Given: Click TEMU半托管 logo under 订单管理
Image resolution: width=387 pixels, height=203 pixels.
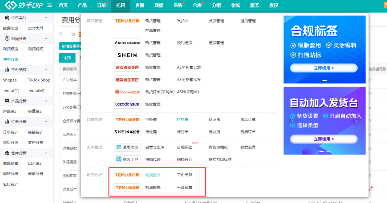Looking at the screenshot, I should (127, 120).
